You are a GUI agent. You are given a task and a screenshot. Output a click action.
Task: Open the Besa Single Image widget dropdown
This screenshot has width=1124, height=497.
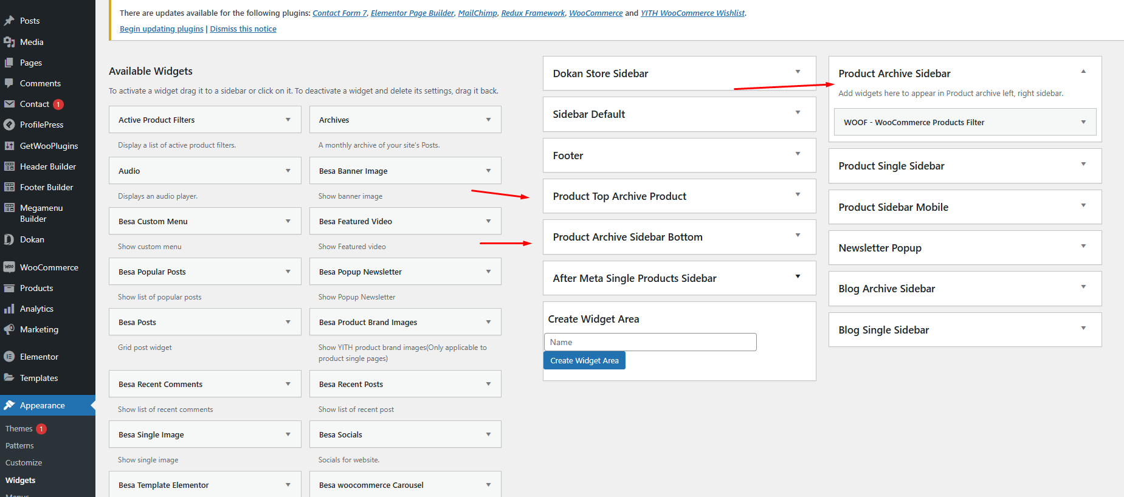pos(288,434)
